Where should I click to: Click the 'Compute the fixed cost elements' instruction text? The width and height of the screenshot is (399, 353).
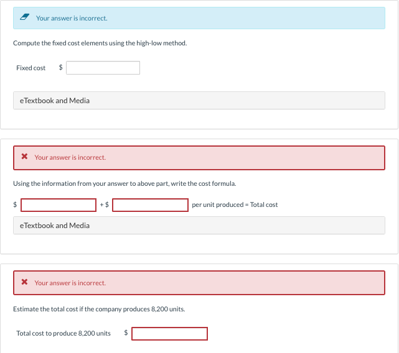[x=100, y=44]
